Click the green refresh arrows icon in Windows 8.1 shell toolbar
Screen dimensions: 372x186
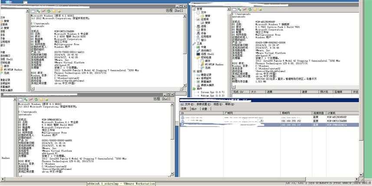pos(36,99)
